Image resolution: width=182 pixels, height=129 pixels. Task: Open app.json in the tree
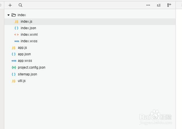pyautogui.click(x=24, y=54)
